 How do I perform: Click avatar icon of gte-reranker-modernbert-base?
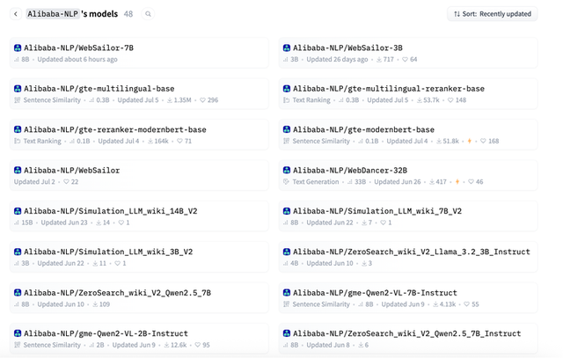pos(18,129)
